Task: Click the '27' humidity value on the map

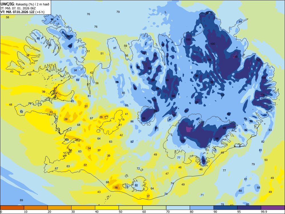Action: pyautogui.click(x=56, y=89)
